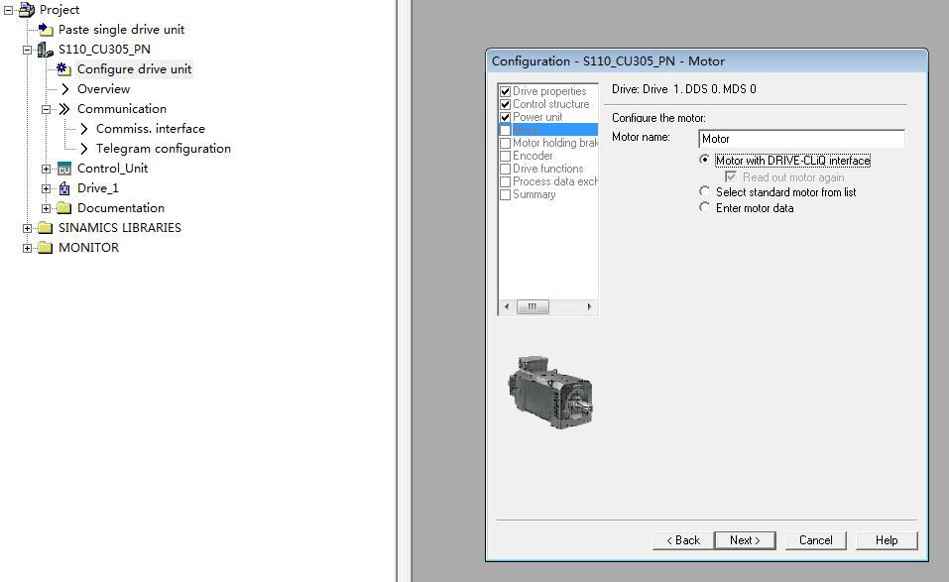Select the Telegram configuration tree item

[164, 148]
